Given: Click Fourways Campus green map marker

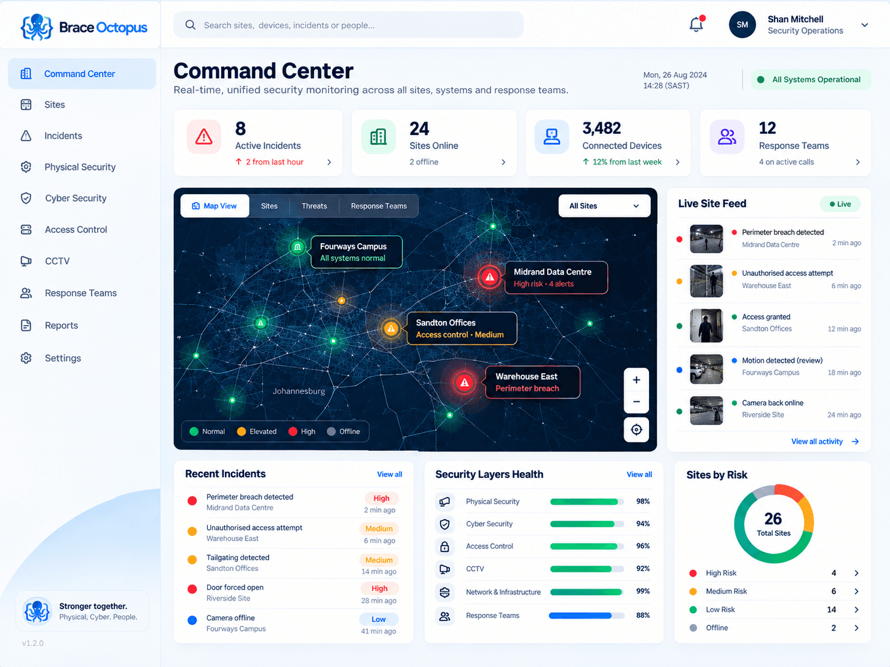Looking at the screenshot, I should (297, 247).
